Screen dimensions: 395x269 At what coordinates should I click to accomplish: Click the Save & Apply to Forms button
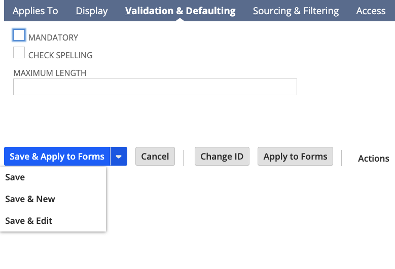[x=57, y=156]
